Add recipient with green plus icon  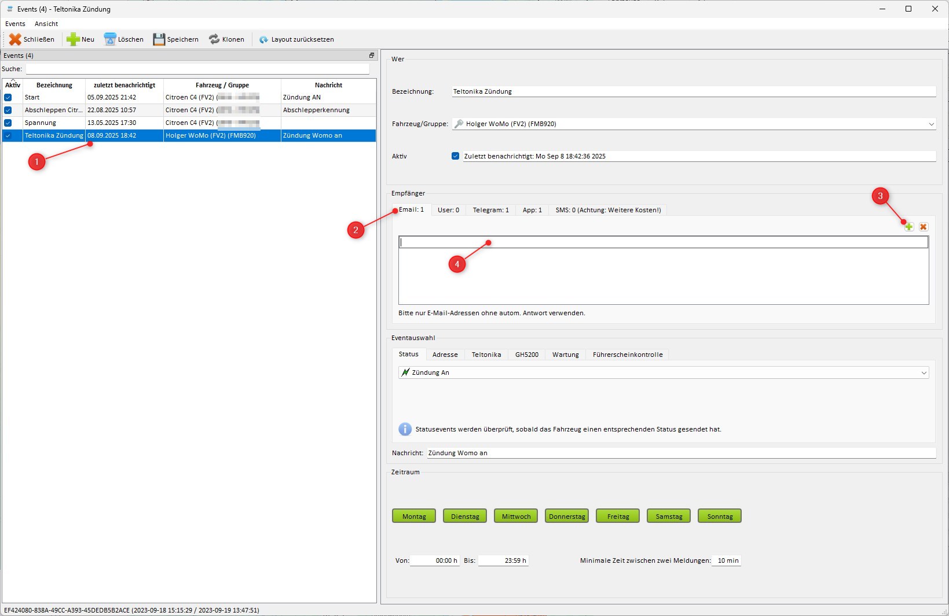click(x=909, y=227)
